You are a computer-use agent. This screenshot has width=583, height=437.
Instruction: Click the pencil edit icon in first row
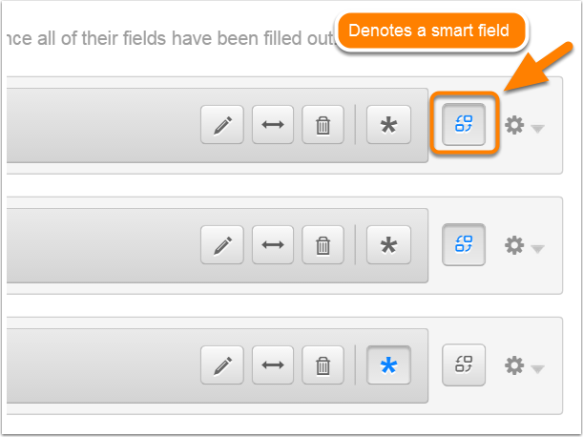tap(222, 125)
